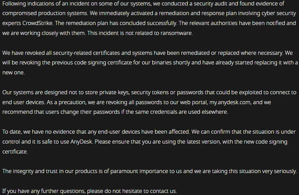
Task: Click the phrase "used elsewhere"
Action: click(208, 112)
